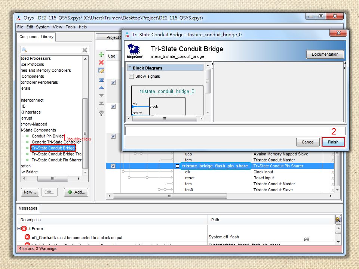The image size is (359, 269).
Task: Select Tri-State Conduit Bridge Translator library item
Action: pos(56,154)
